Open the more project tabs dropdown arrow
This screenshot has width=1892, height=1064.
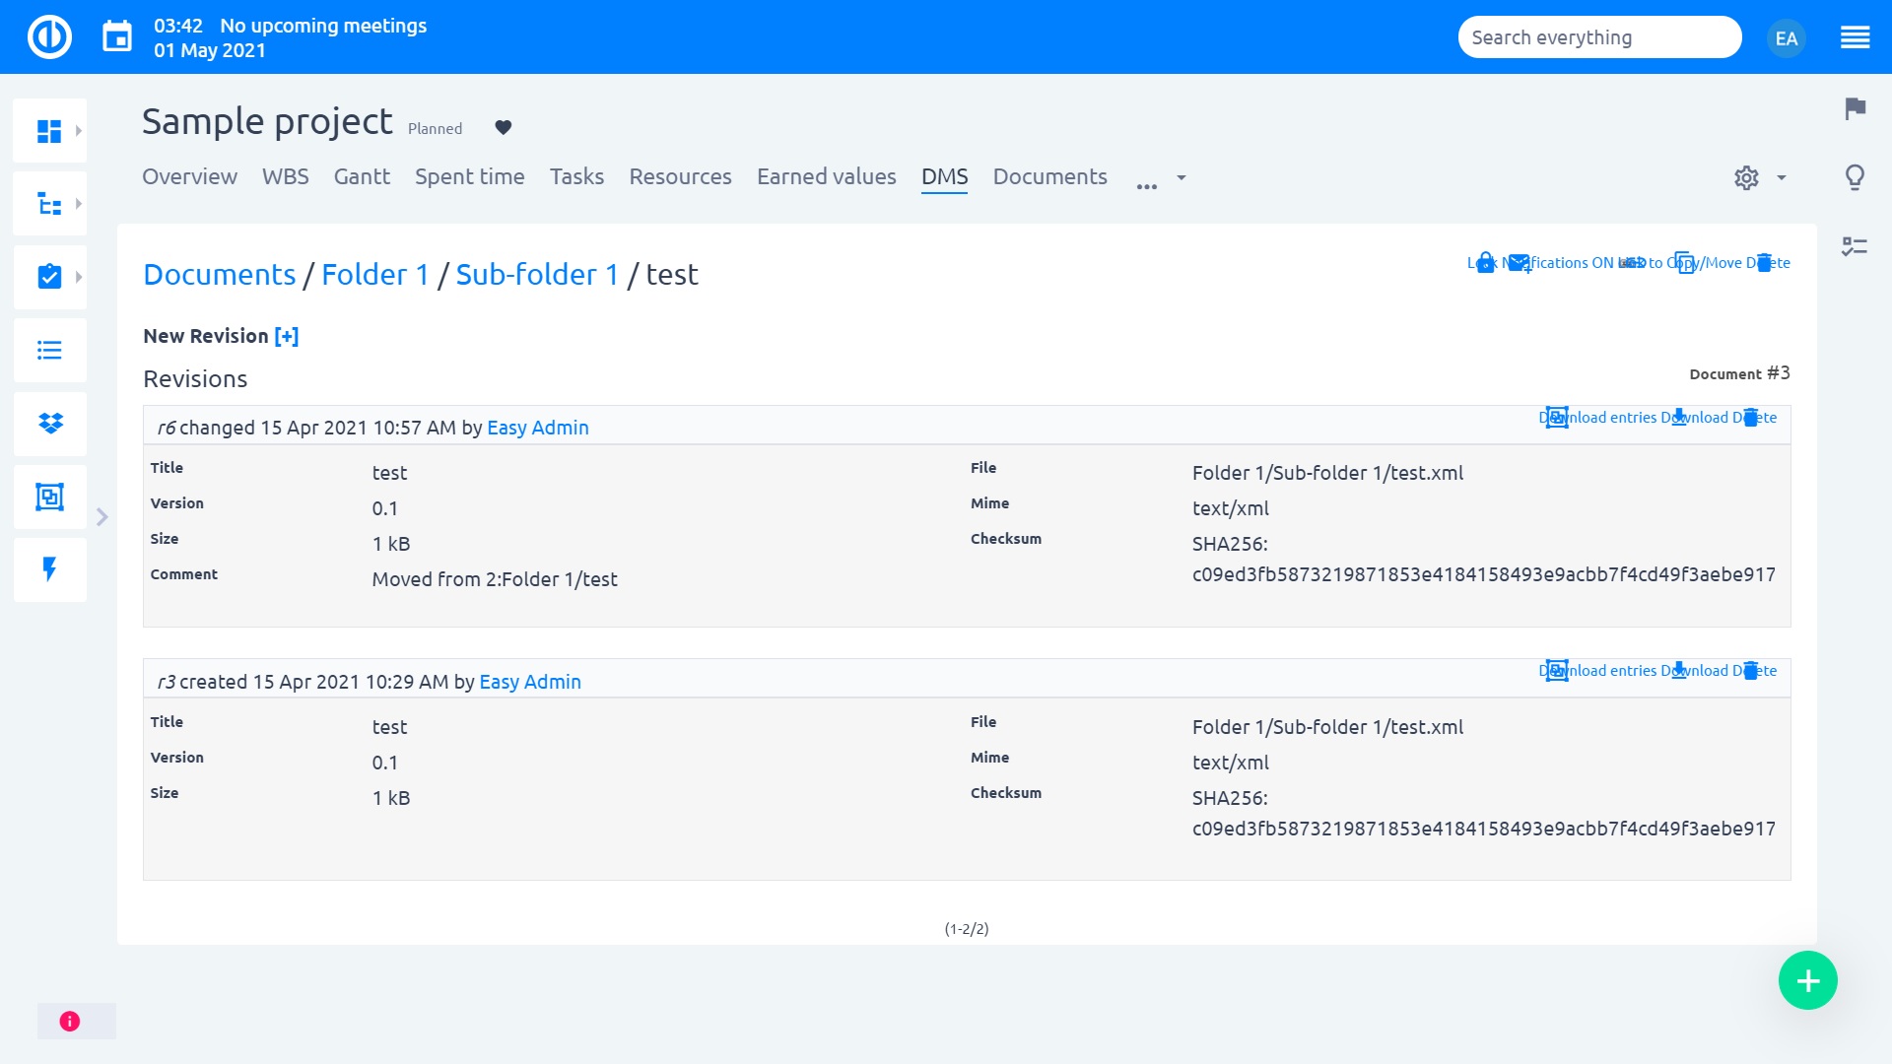[x=1181, y=178]
